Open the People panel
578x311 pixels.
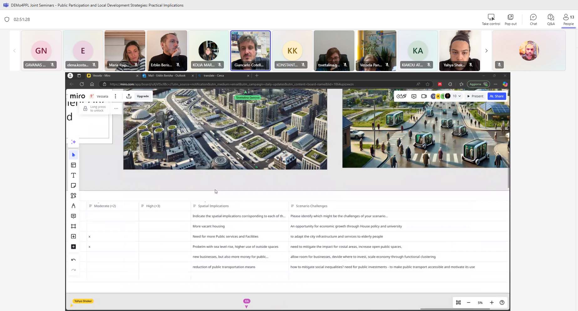568,19
